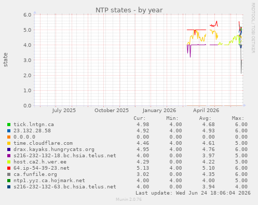Screen dimensions: 258x205
Task: Click host.ca2.h.wer.ee current value 4.29
Action: click(143, 162)
